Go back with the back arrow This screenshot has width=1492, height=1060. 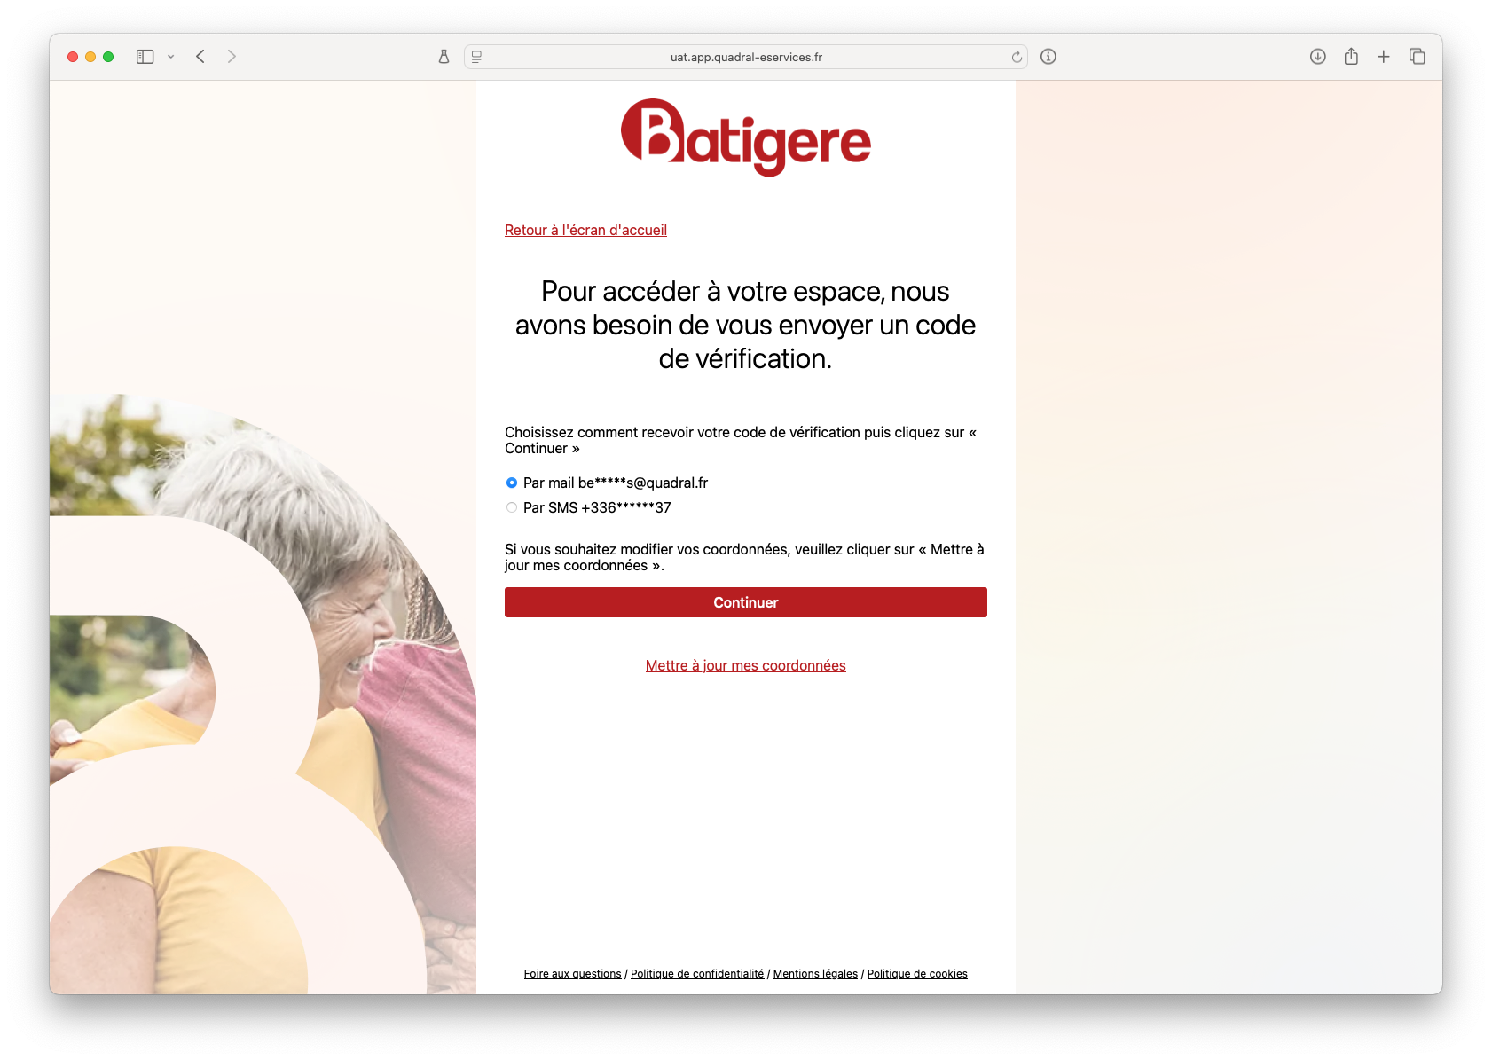200,57
